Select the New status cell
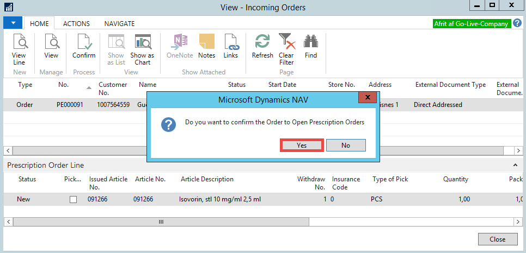The height and width of the screenshot is (253, 526). tap(23, 199)
